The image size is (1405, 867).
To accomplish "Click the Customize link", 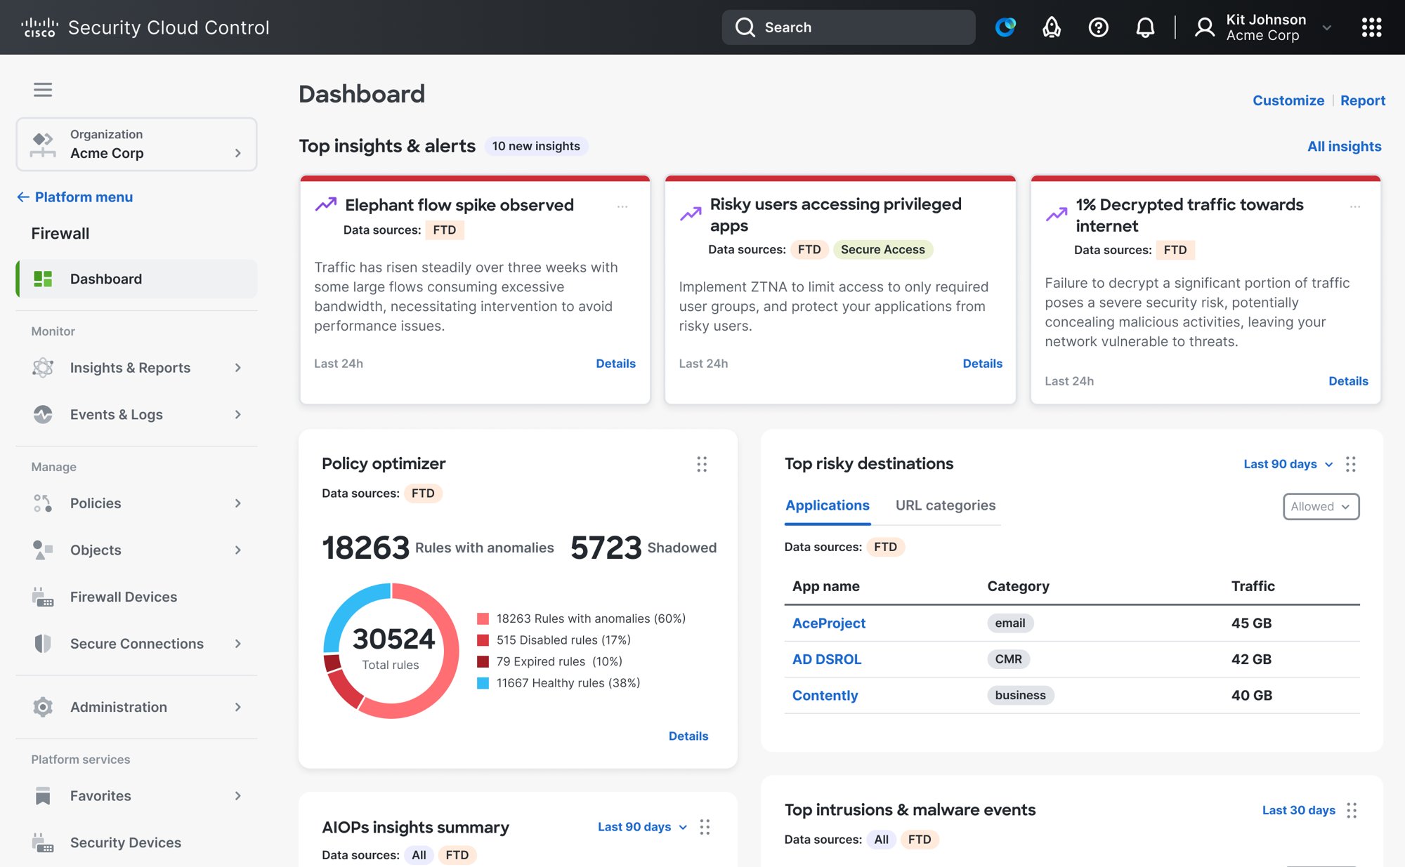I will (x=1288, y=100).
